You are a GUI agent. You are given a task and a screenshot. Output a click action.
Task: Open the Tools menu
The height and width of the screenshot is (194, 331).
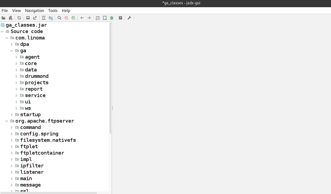(53, 11)
